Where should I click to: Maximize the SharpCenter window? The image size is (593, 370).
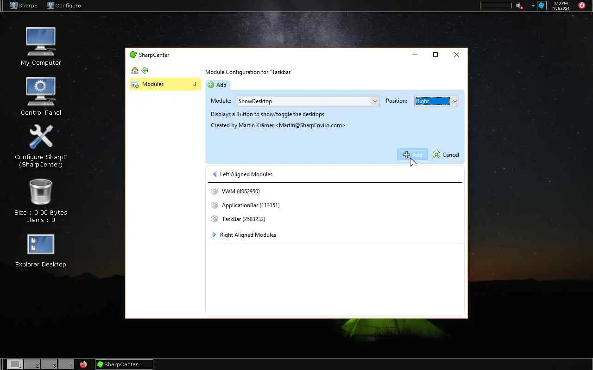pyautogui.click(x=435, y=55)
